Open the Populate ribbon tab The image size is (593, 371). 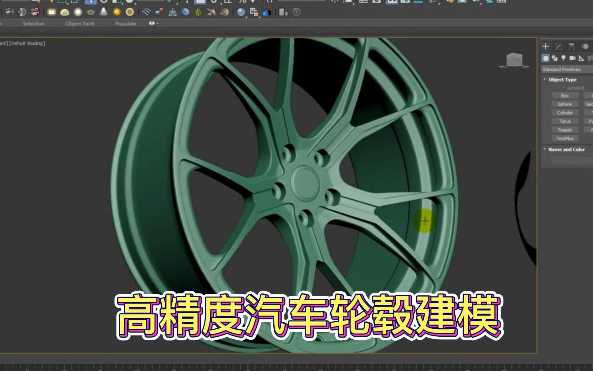(x=126, y=23)
